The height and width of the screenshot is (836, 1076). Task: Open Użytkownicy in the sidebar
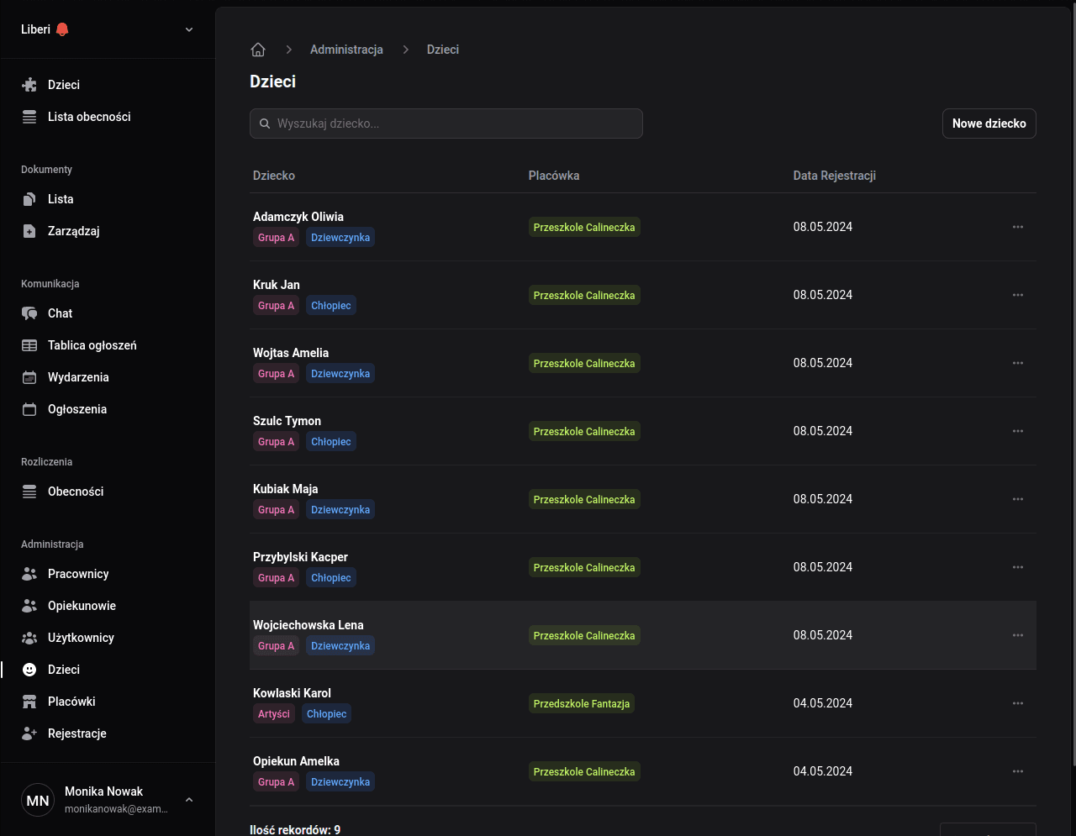coord(81,638)
